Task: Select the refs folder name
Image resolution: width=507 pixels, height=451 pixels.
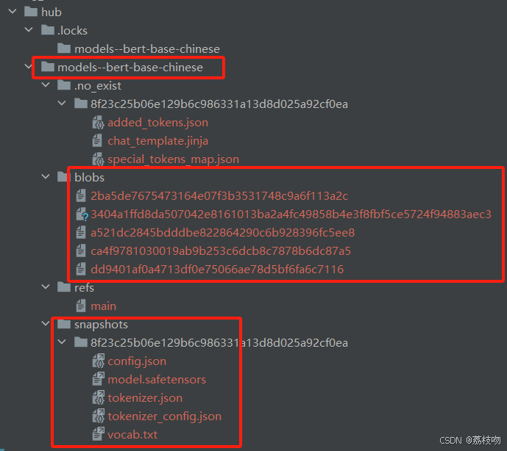Action: [x=84, y=288]
